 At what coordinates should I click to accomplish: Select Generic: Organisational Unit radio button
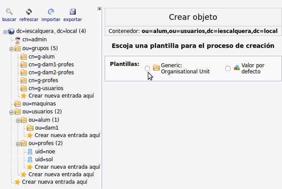point(147,69)
